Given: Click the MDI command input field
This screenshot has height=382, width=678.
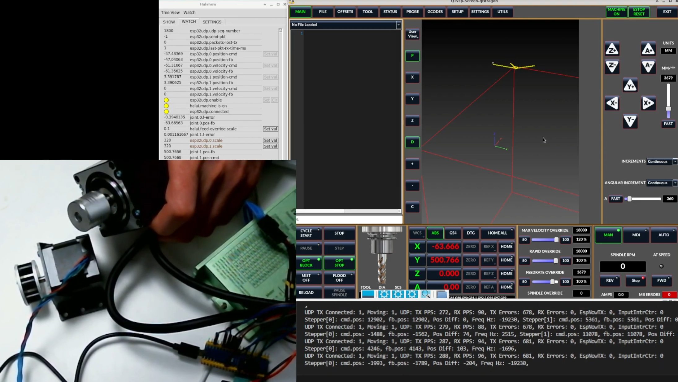Looking at the screenshot, I should pos(350,219).
